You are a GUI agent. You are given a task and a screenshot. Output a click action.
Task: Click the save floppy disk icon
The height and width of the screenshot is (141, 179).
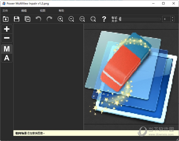[17, 19]
